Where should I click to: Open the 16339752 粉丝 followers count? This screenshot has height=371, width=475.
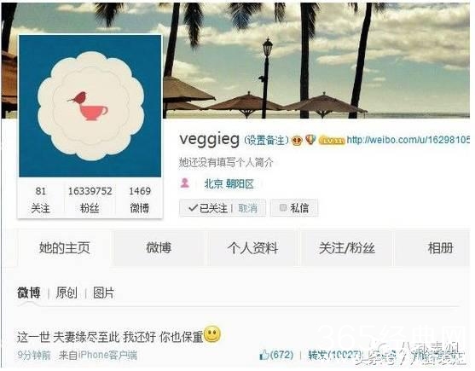[90, 200]
